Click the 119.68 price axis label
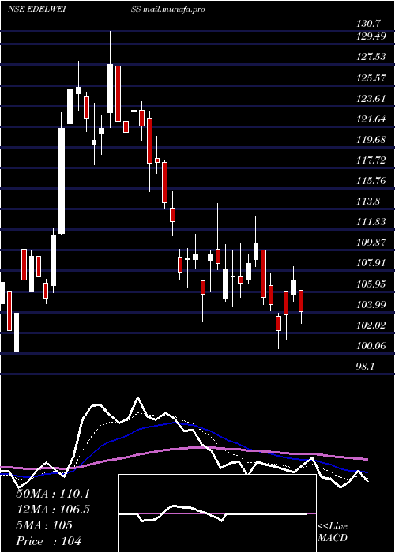Screen dimensions: 395x553 click(x=371, y=140)
